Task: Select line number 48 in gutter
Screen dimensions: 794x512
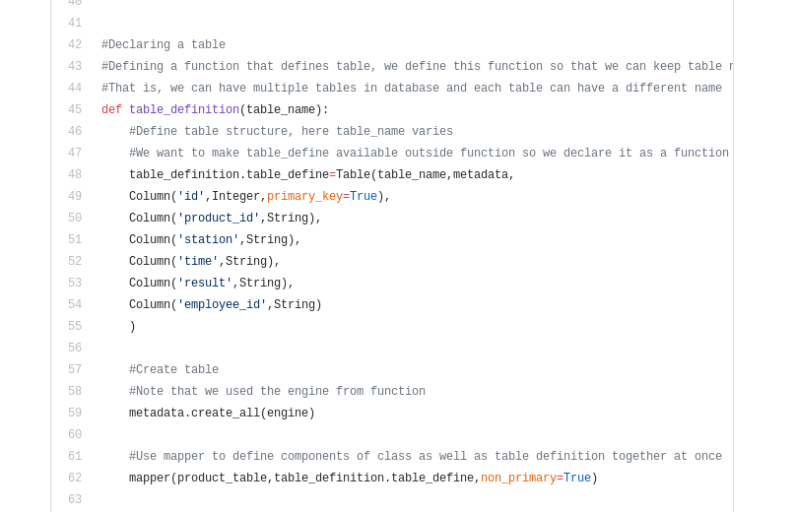Action: 75,174
